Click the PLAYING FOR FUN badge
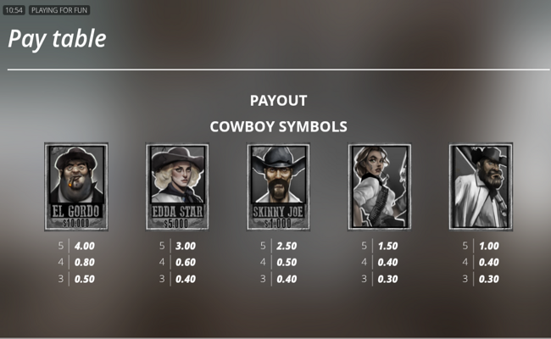The width and height of the screenshot is (551, 339). pos(59,10)
